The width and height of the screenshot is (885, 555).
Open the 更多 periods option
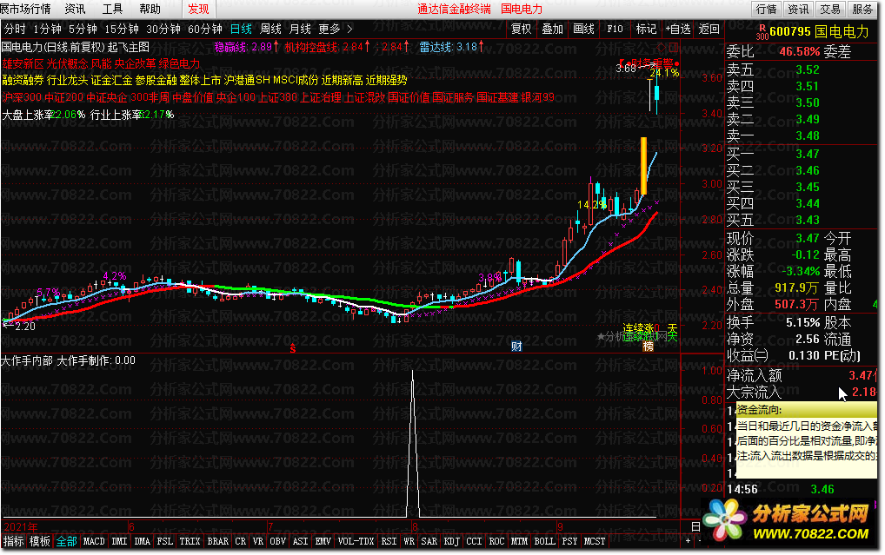tap(329, 29)
